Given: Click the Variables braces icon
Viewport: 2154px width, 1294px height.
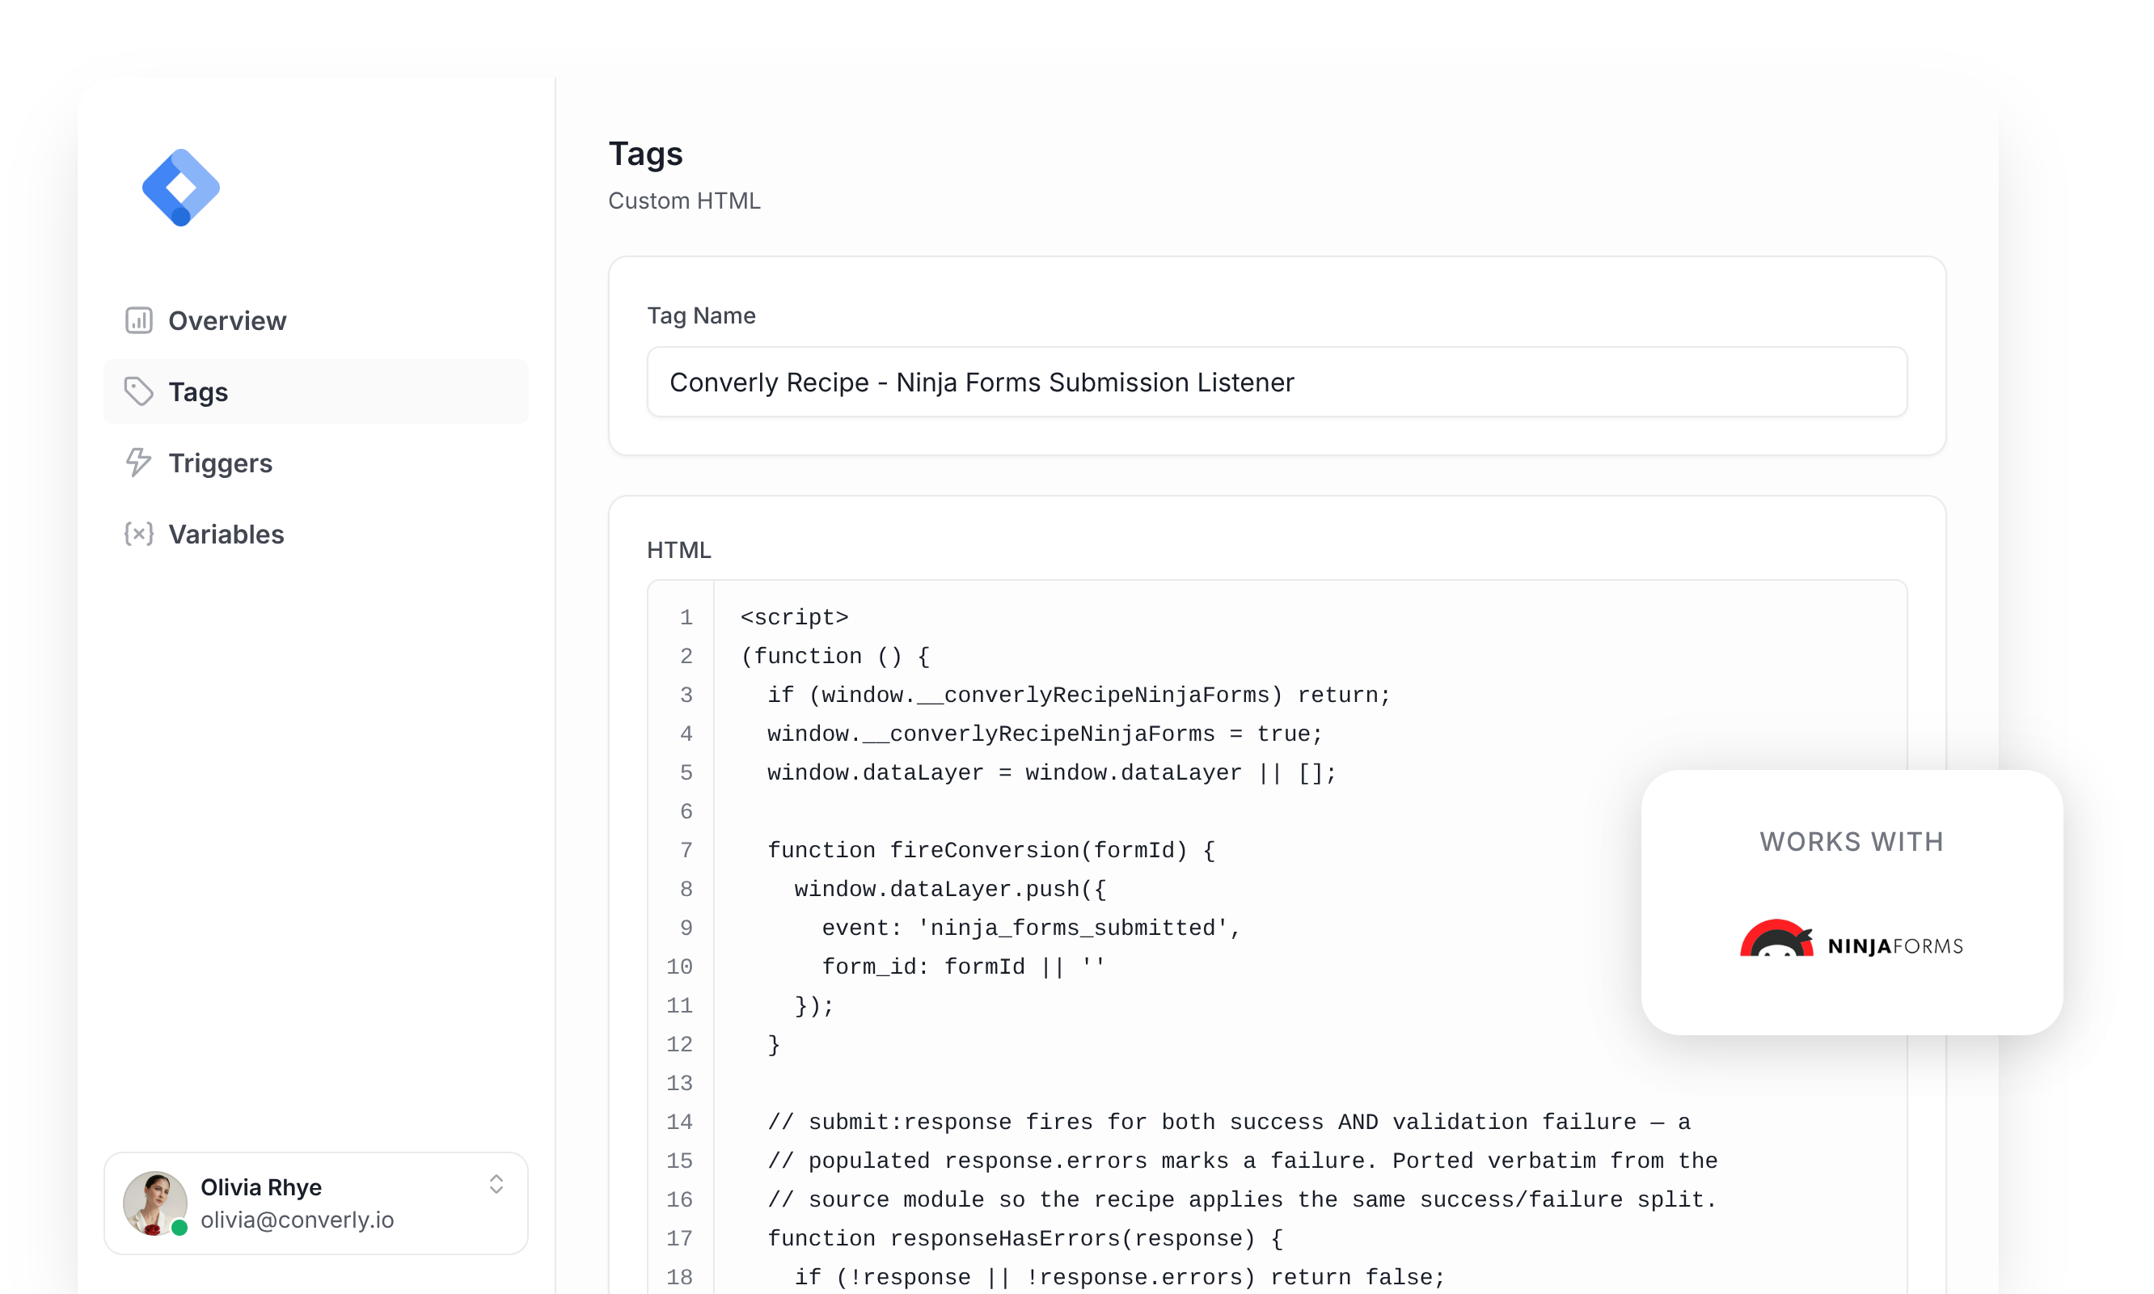Looking at the screenshot, I should tap(138, 534).
